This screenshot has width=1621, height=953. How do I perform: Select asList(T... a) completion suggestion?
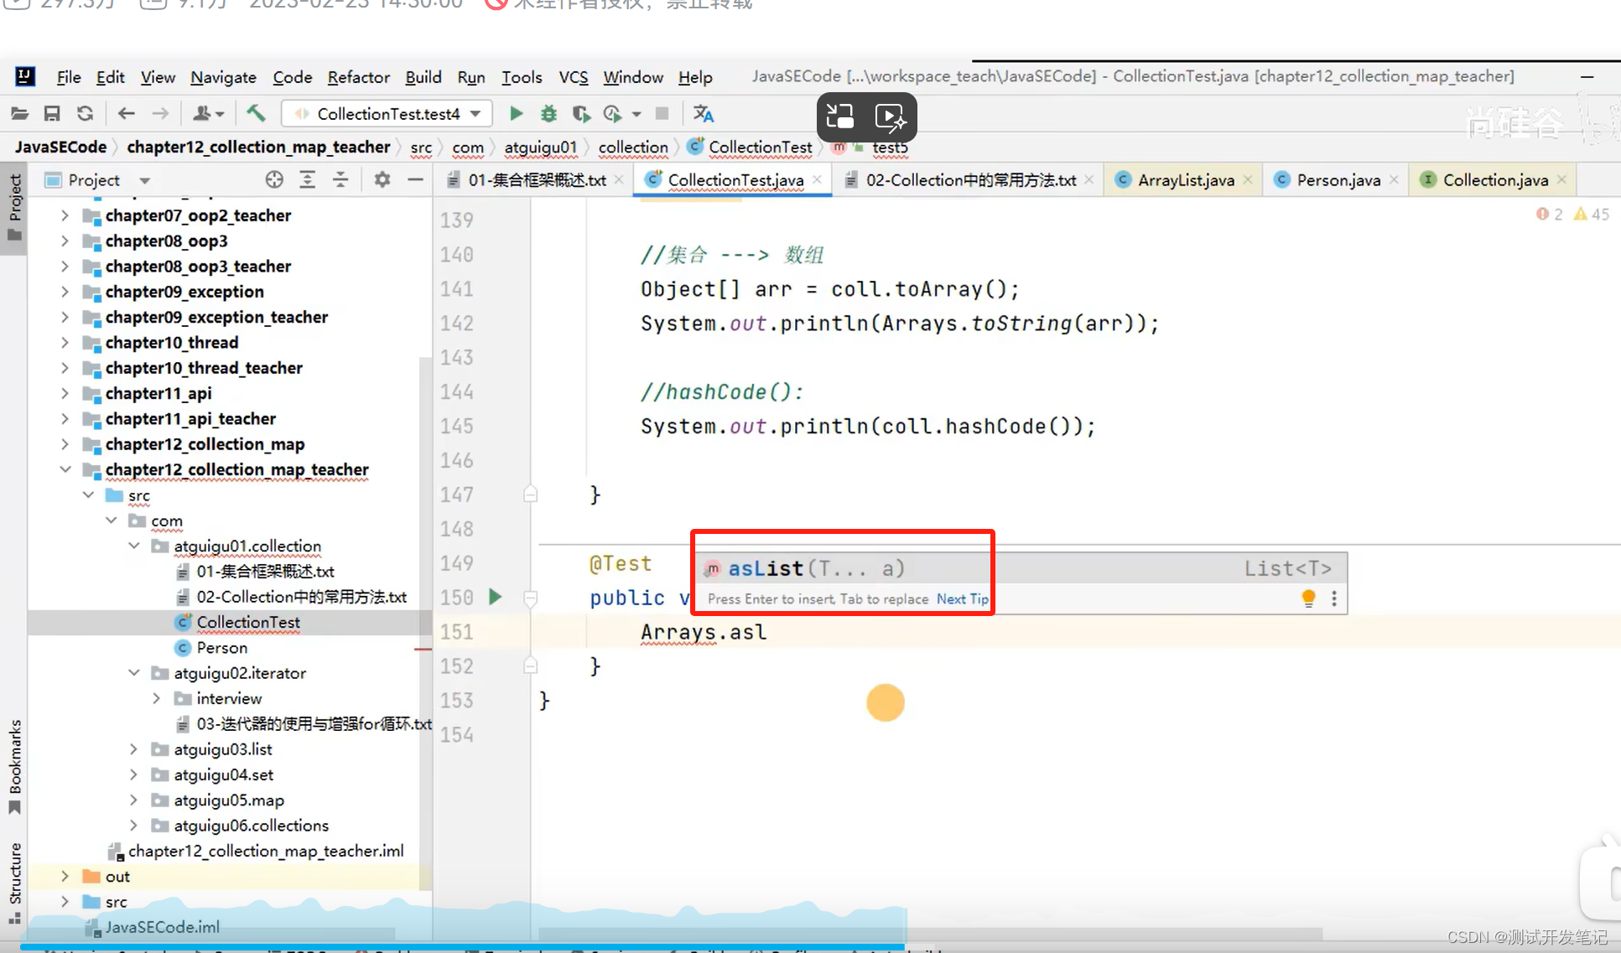[1023, 568]
